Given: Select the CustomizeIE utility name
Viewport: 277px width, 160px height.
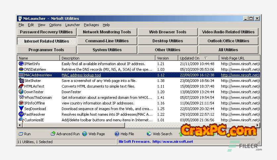Looking at the screenshot, I should coord(34,120).
